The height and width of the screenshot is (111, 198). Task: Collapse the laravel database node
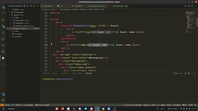tap(9, 15)
